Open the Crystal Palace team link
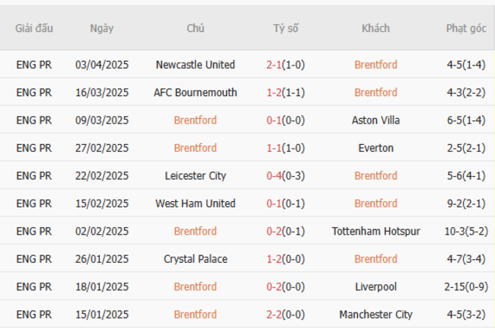This screenshot has height=333, width=495. coord(195,259)
